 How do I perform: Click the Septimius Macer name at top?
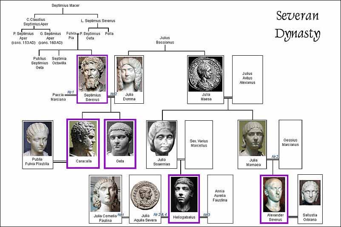[65, 6]
